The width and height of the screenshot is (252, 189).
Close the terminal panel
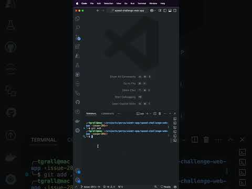pos(175,114)
